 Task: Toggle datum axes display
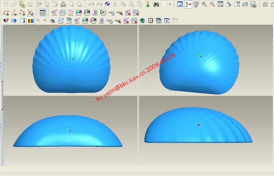click(x=14, y=13)
